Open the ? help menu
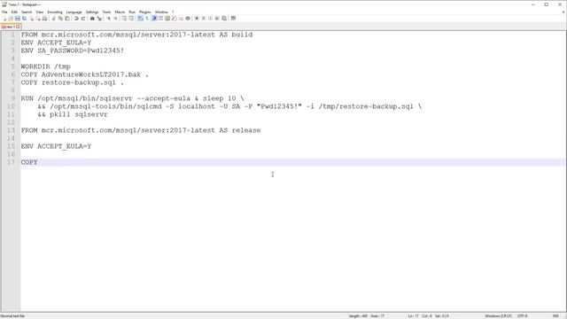The height and width of the screenshot is (319, 567). [173, 12]
